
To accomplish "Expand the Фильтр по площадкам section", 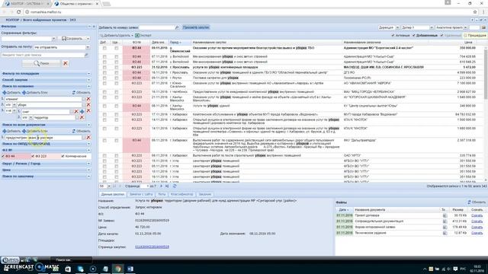I will coord(88,74).
